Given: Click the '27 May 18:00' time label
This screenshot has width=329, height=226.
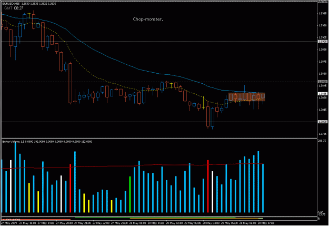Looking at the screenshot, I should pyautogui.click(x=27, y=223).
